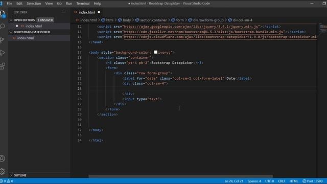Click the closing </html> tag on line 34
The width and height of the screenshot is (327, 184).
point(96,140)
